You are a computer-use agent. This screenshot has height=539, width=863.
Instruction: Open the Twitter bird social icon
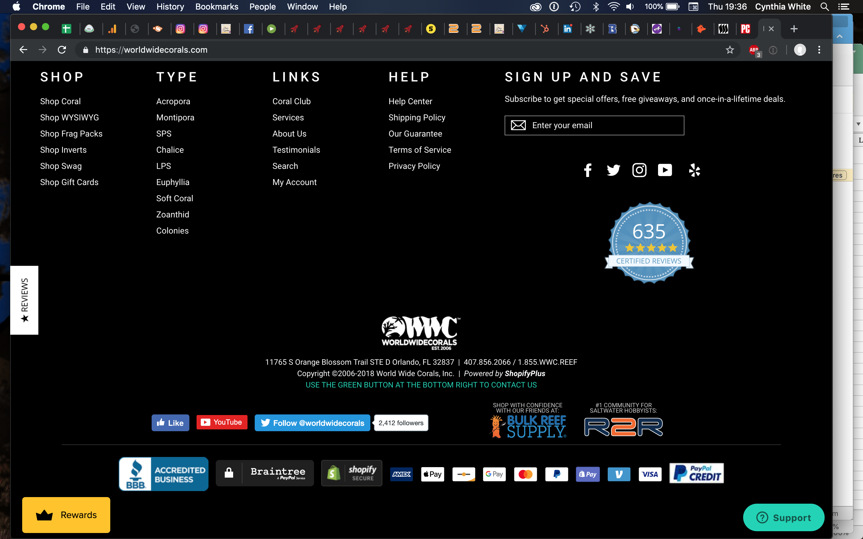pyautogui.click(x=613, y=170)
